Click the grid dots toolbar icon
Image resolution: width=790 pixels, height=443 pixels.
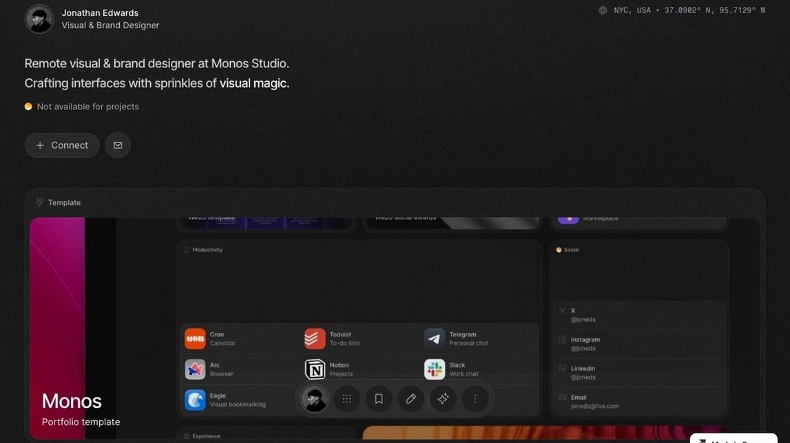tap(346, 399)
